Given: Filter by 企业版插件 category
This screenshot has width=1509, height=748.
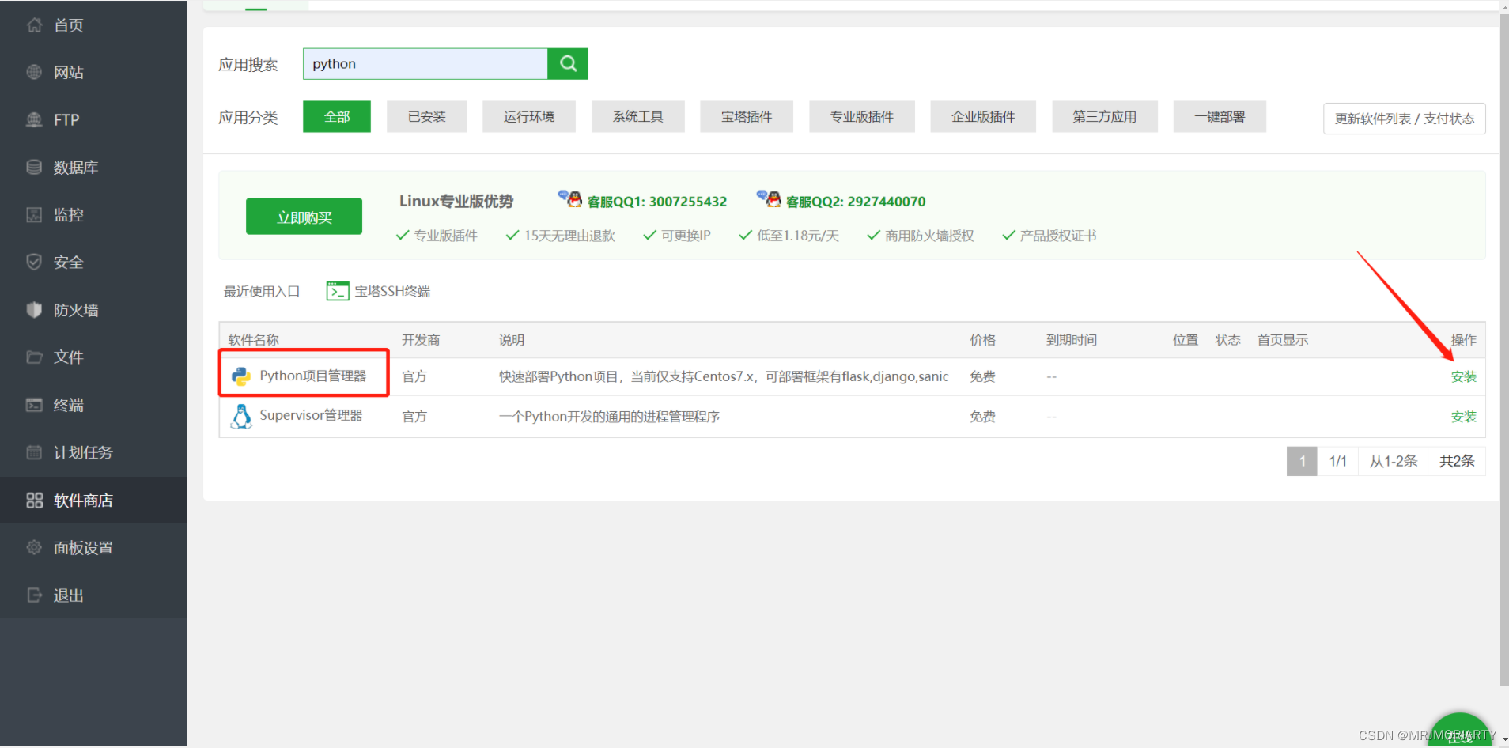Looking at the screenshot, I should (x=983, y=116).
